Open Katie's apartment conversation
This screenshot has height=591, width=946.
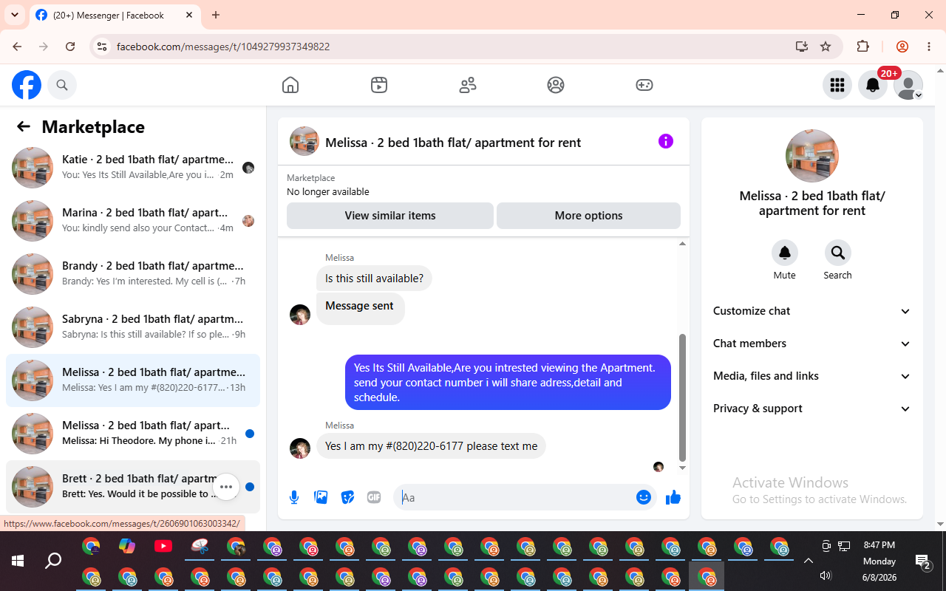pos(133,168)
